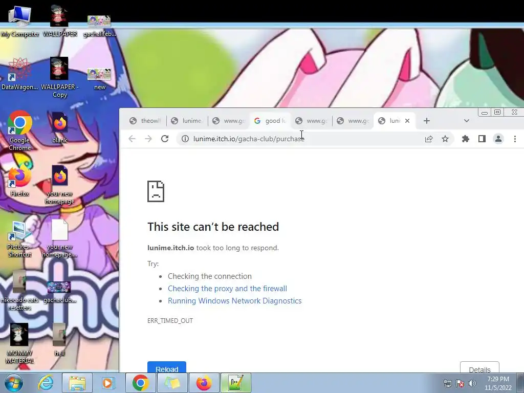Launch Firefox desktop shortcut

click(20, 181)
